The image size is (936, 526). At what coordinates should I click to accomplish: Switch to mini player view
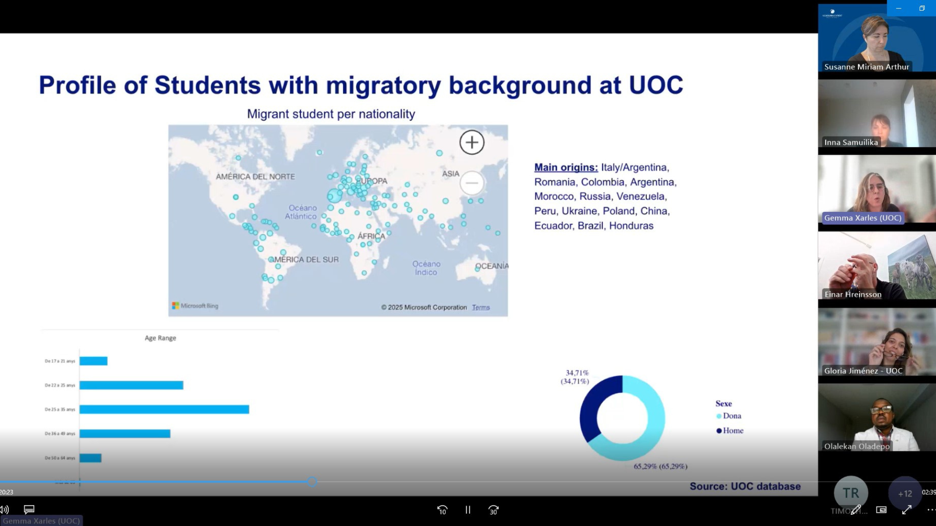point(881,510)
